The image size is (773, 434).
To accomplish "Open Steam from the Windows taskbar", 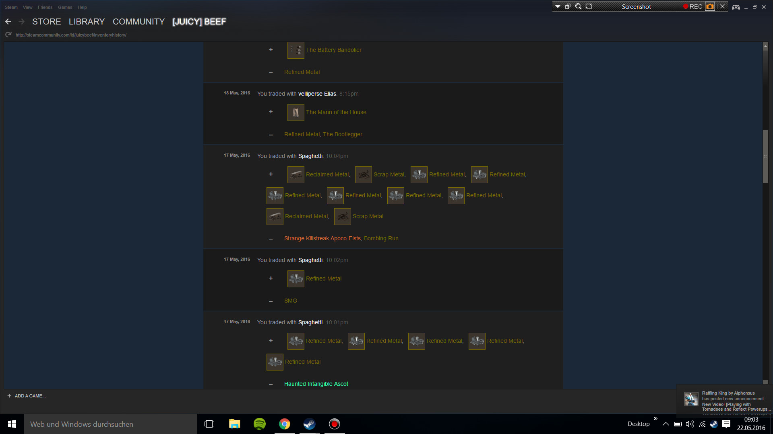I will point(309,424).
